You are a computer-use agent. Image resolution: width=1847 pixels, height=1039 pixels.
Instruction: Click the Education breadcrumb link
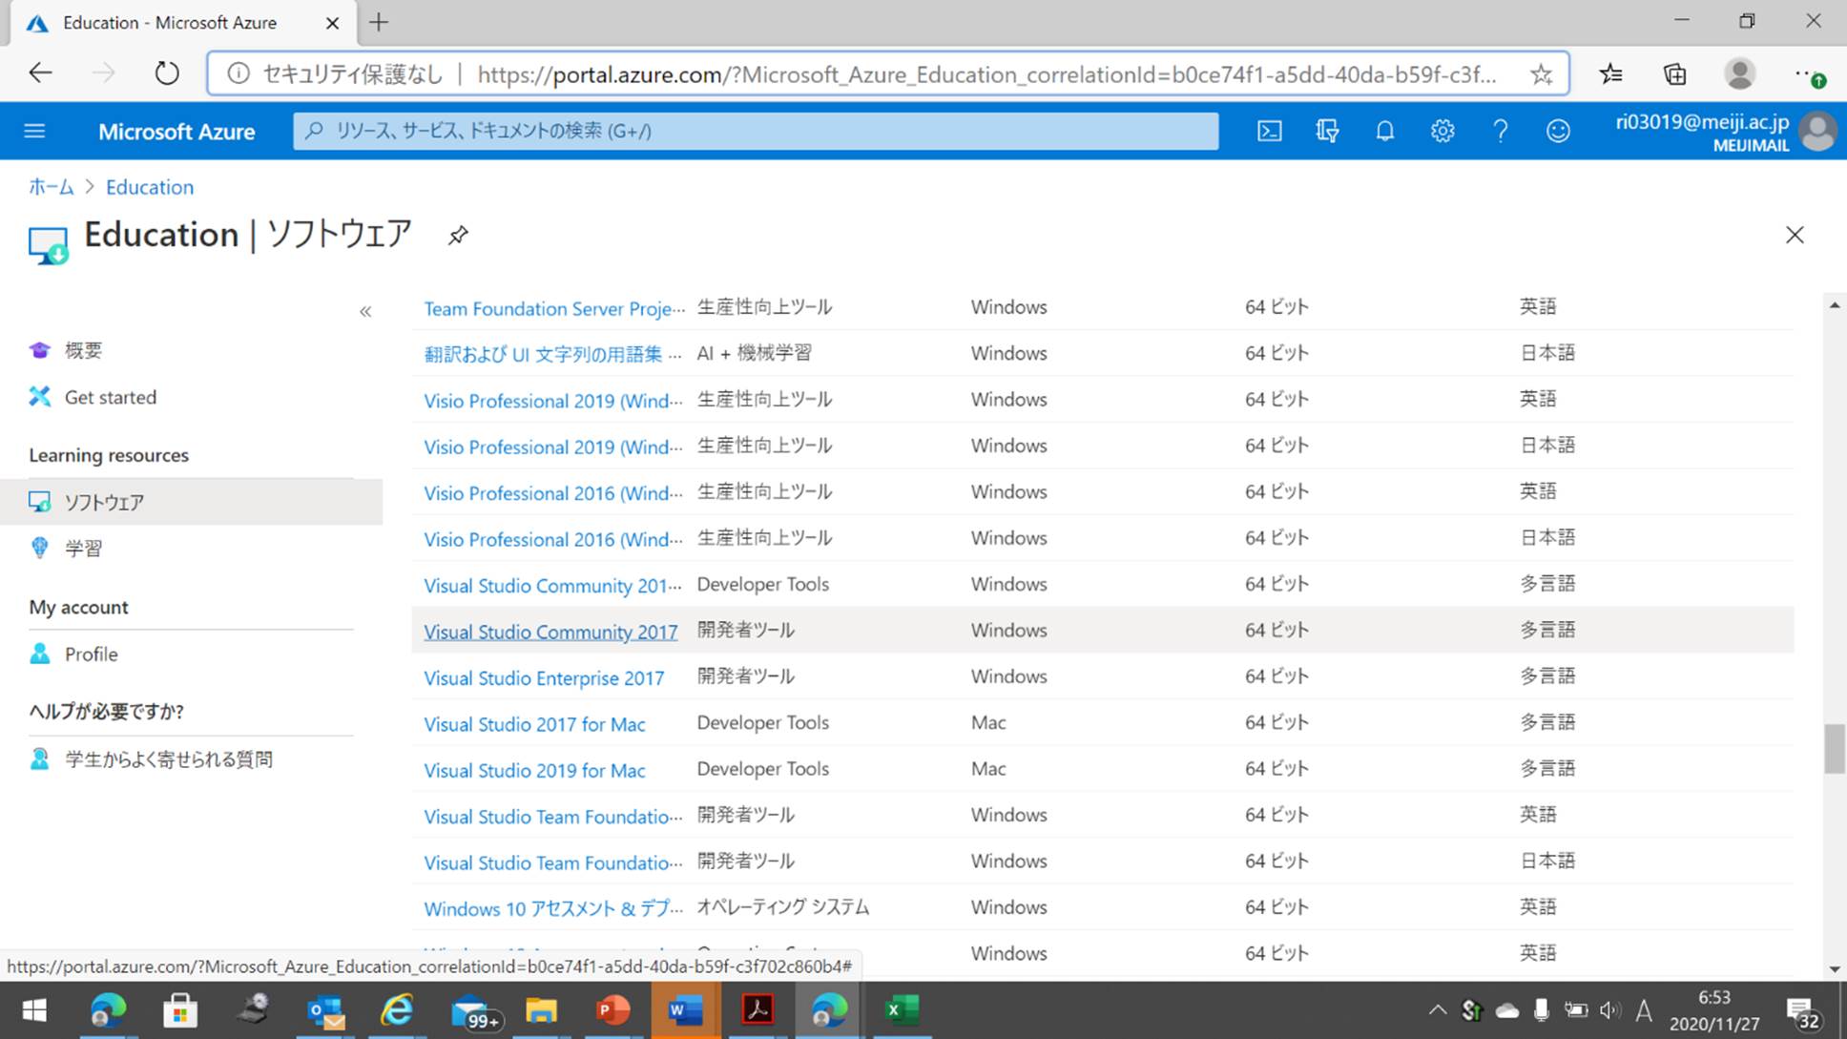click(x=150, y=187)
